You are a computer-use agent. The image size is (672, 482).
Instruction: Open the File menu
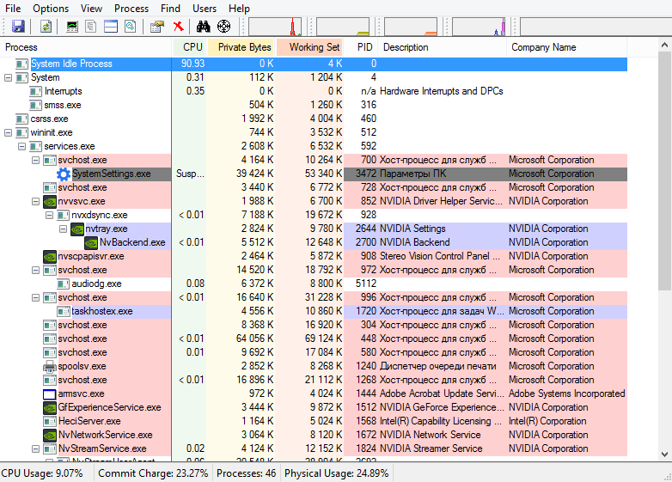coord(13,8)
